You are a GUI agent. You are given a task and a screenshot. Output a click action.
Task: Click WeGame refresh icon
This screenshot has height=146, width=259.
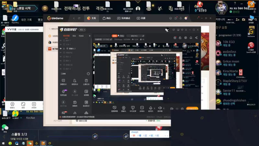point(79,18)
